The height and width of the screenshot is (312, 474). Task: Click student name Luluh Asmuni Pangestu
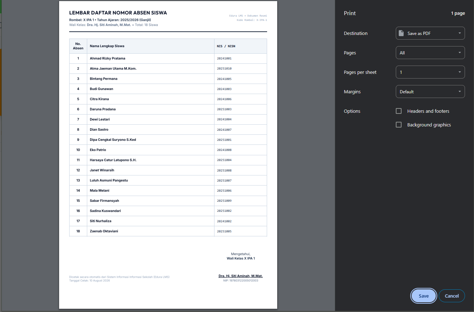coord(109,180)
